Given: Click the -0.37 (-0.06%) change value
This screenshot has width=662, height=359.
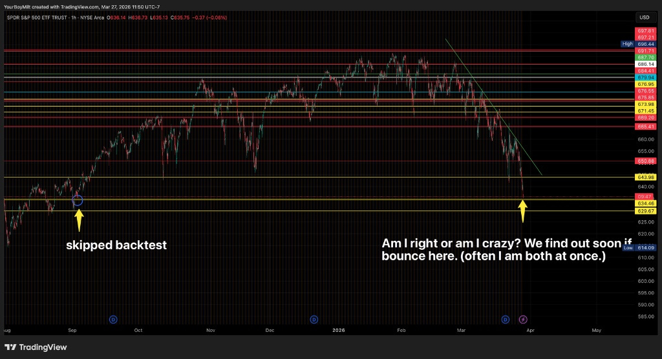Looking at the screenshot, I should [x=209, y=17].
